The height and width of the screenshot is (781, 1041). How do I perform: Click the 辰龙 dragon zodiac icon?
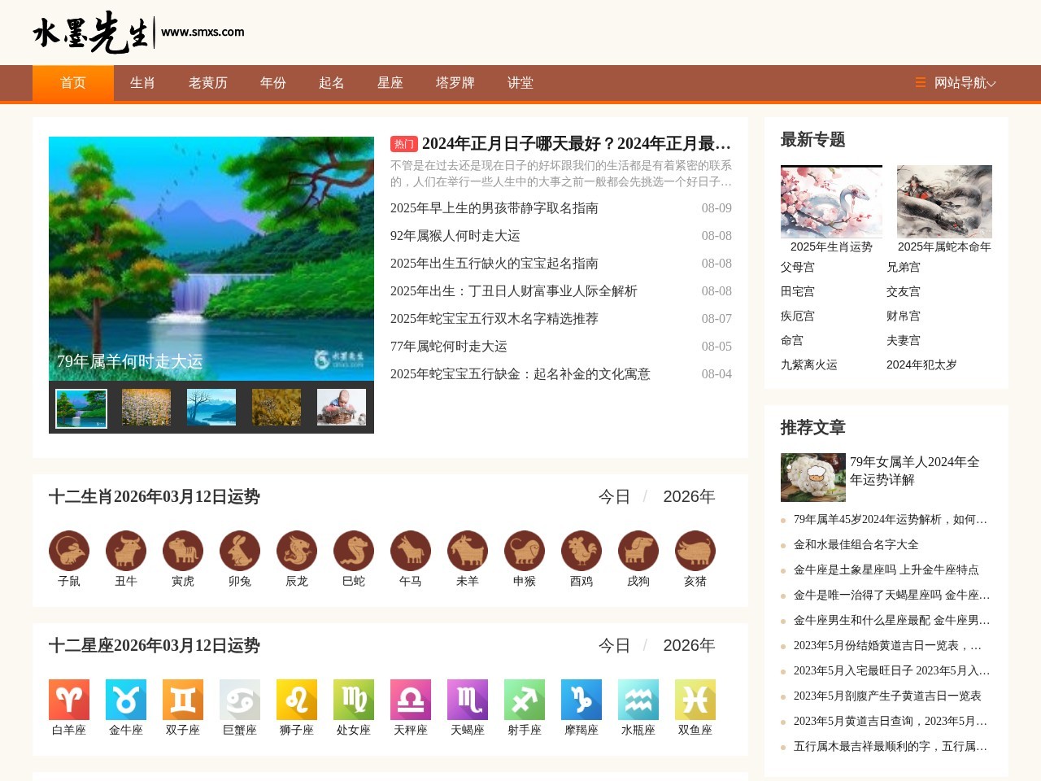[296, 552]
